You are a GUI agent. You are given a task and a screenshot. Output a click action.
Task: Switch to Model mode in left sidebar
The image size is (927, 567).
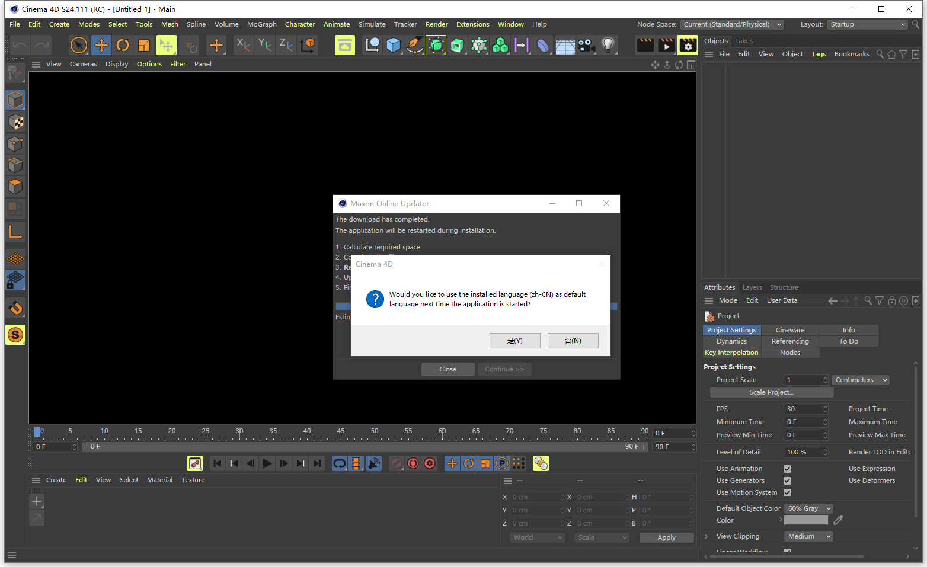pos(15,100)
